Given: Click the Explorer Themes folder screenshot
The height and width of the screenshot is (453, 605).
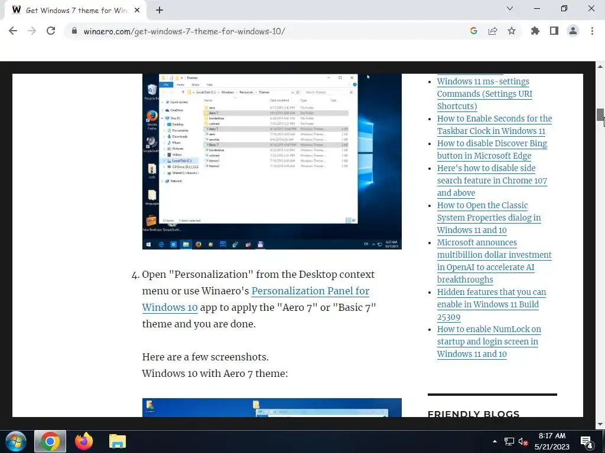Looking at the screenshot, I should pyautogui.click(x=272, y=162).
